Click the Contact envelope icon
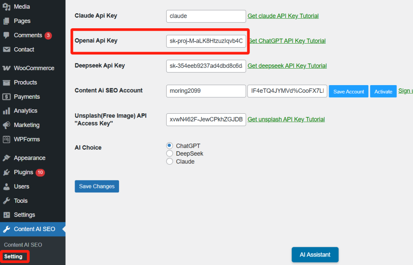The width and height of the screenshot is (413, 265). pos(6,50)
